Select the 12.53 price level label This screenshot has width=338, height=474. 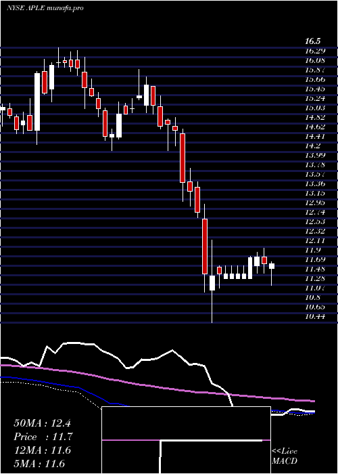[315, 221]
